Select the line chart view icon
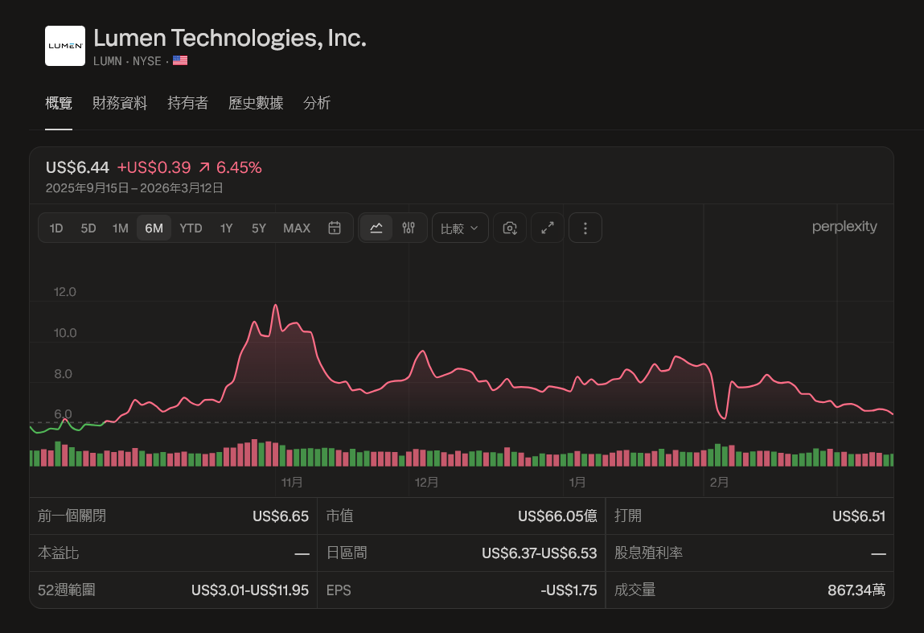 tap(376, 228)
